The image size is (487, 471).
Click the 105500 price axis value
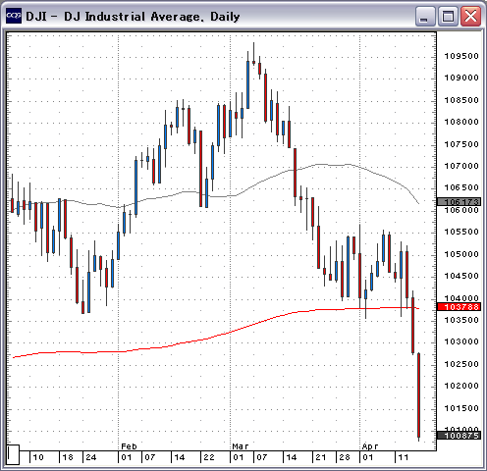(461, 232)
